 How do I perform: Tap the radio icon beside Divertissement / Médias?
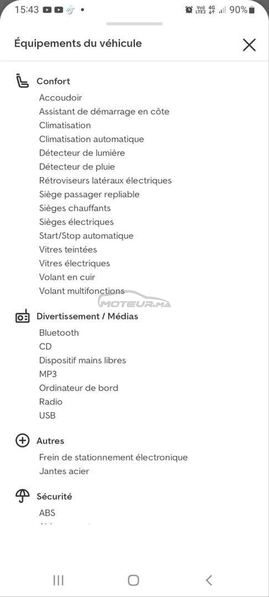tap(22, 316)
